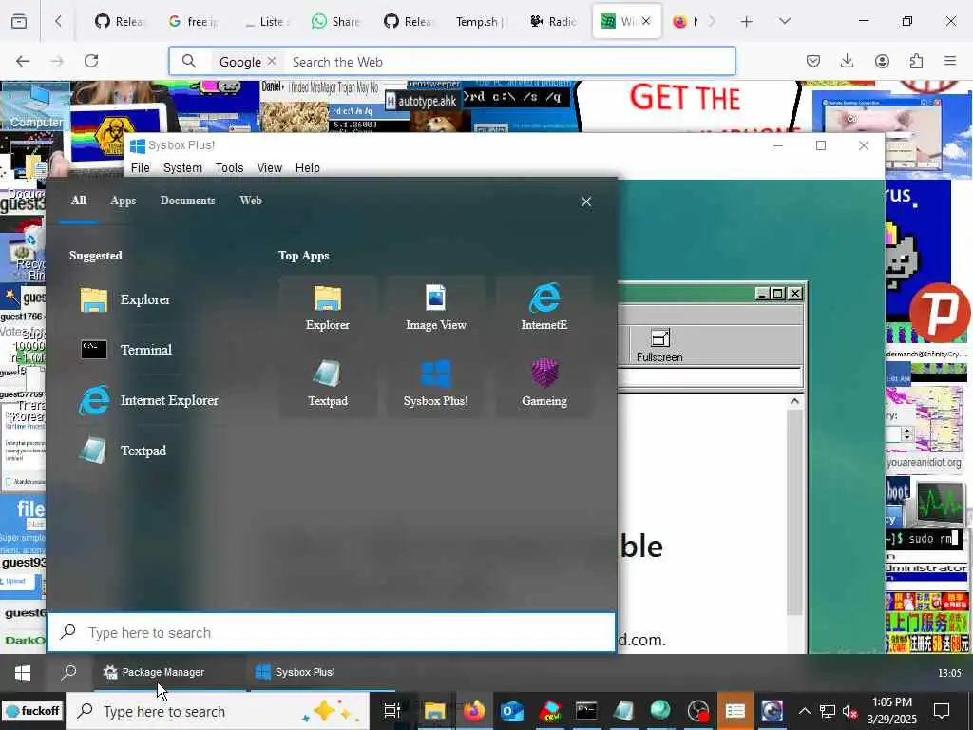Open the command prompt taskbar icon
973x730 pixels.
tap(585, 711)
